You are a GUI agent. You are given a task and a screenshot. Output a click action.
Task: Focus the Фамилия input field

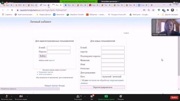coord(113,60)
